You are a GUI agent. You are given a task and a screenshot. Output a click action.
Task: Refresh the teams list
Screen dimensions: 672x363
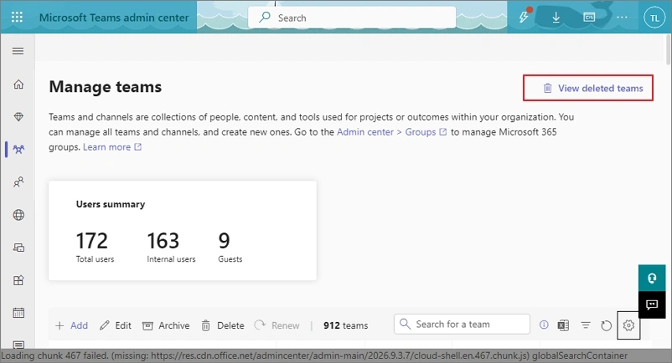(606, 325)
